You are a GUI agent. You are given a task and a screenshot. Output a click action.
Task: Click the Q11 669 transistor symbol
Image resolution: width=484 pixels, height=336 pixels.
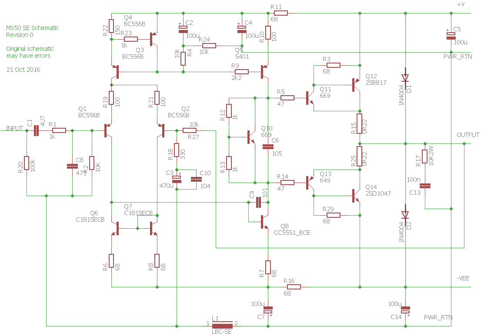pyautogui.click(x=310, y=98)
